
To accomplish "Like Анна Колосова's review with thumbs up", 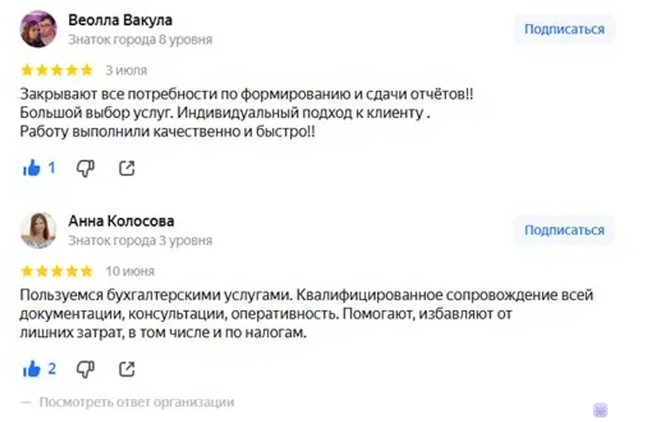I will 32,369.
